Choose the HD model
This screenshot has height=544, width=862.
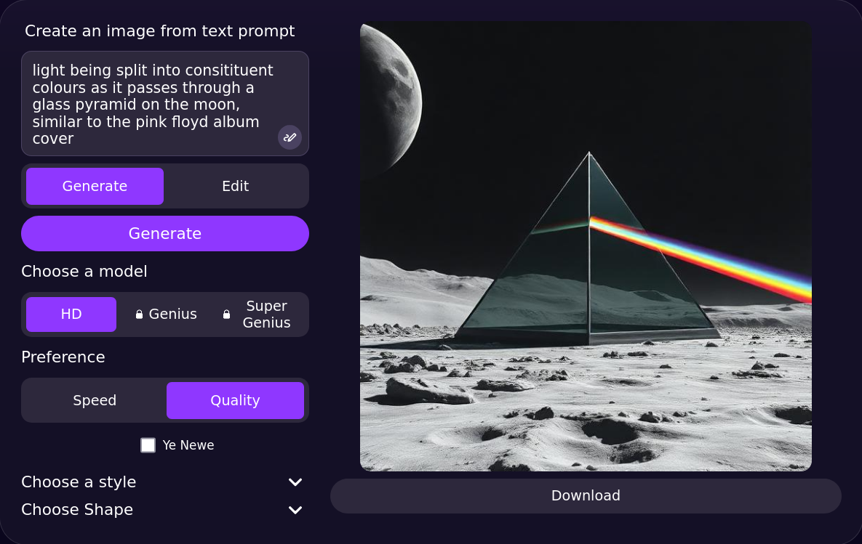(71, 314)
